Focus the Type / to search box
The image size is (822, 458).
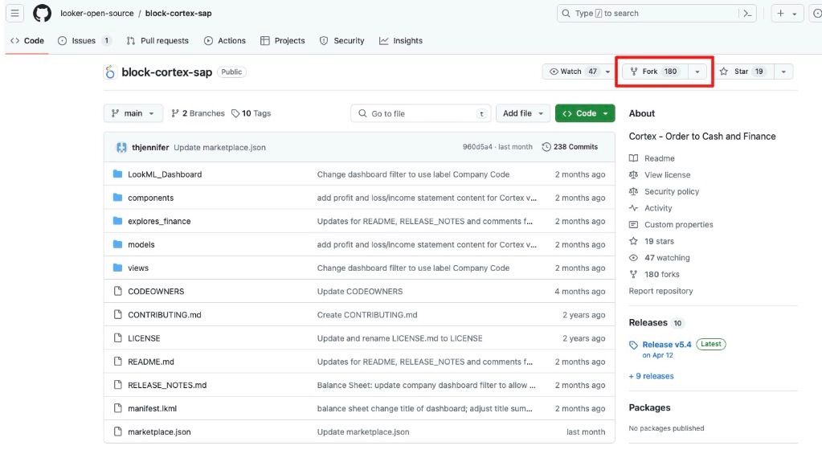click(656, 14)
